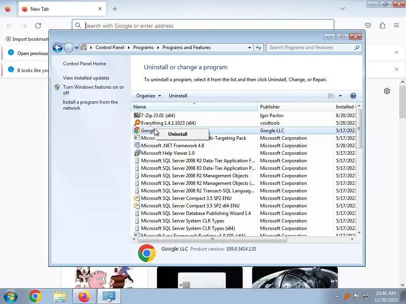The image size is (406, 304).
Task: Open Turn Windows features on or off
Action: (94, 90)
